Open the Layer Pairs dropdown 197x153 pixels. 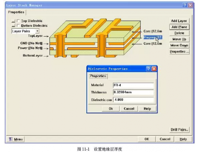tap(37, 31)
